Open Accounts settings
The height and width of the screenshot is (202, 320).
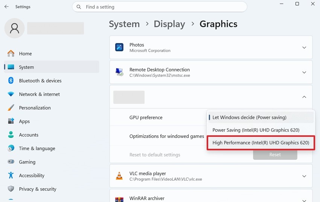click(52, 135)
